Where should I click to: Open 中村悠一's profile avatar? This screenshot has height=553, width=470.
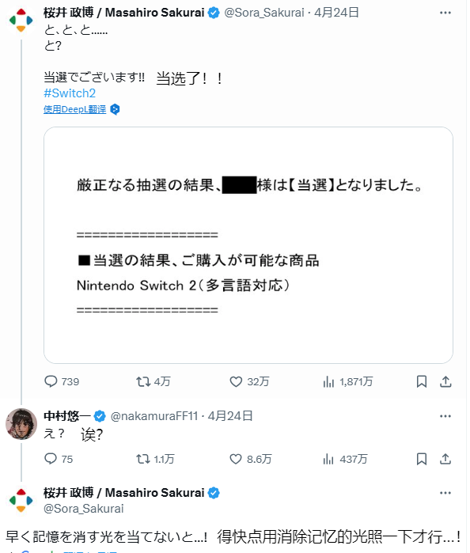pyautogui.click(x=21, y=424)
